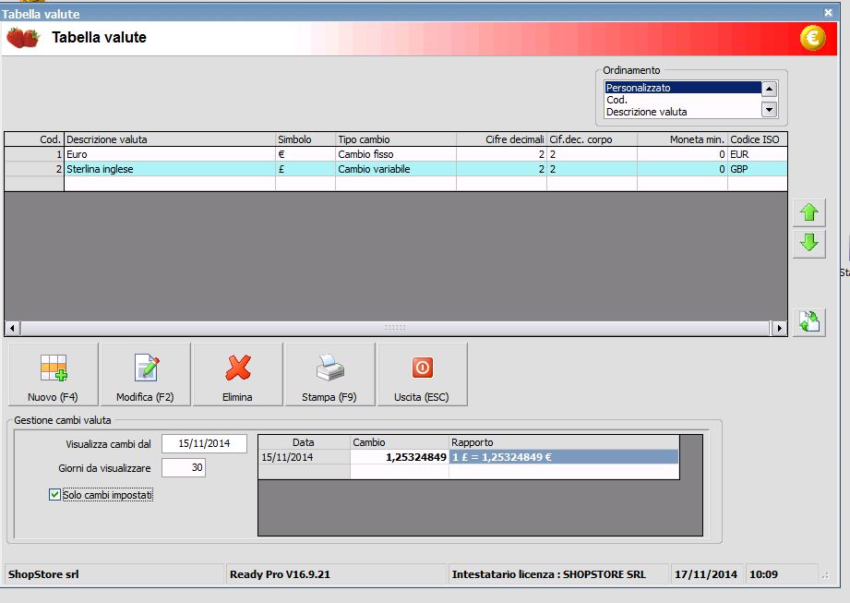Viewport: 850px width, 603px height.
Task: Click the refresh/update exchange rates icon
Action: (808, 321)
